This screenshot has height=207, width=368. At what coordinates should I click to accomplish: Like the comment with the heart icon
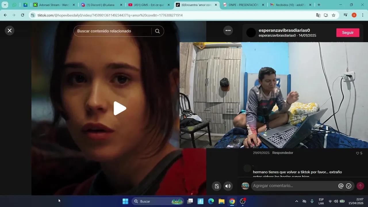tap(358, 153)
